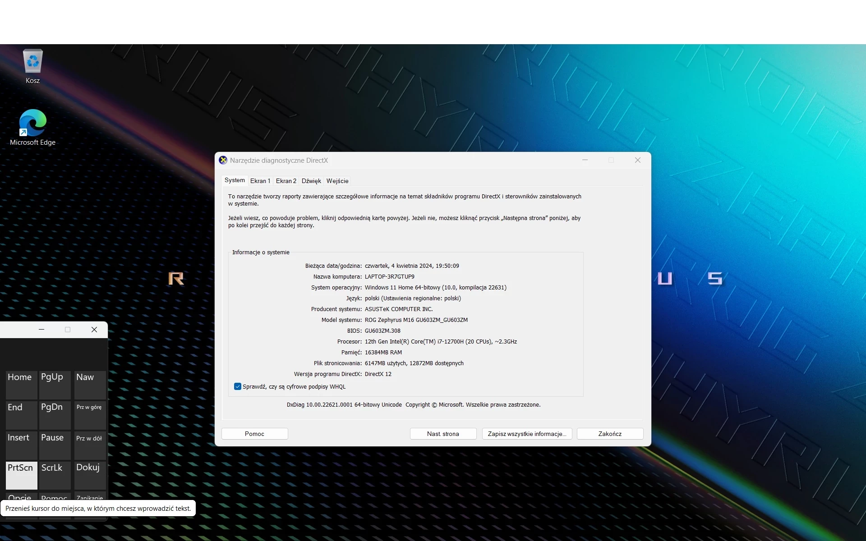This screenshot has height=541, width=866.
Task: Minimize the DirectX diagnostic tool window
Action: point(585,160)
